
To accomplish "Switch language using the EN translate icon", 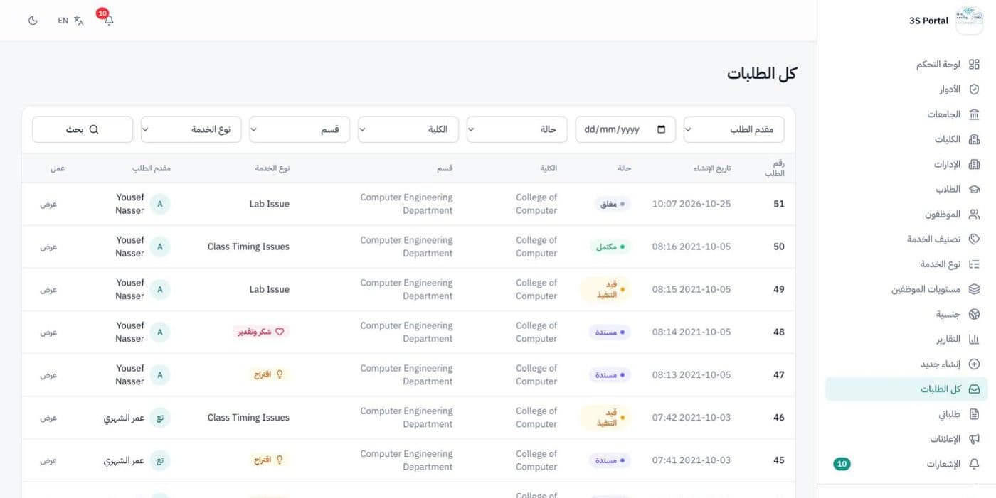I will (x=71, y=21).
